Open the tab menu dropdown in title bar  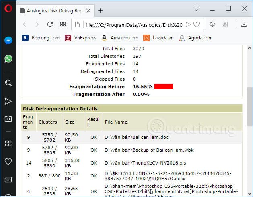[x=196, y=8]
